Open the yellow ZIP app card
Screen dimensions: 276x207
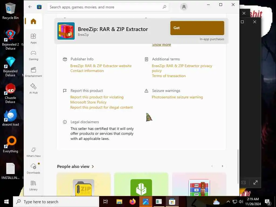coord(84,184)
